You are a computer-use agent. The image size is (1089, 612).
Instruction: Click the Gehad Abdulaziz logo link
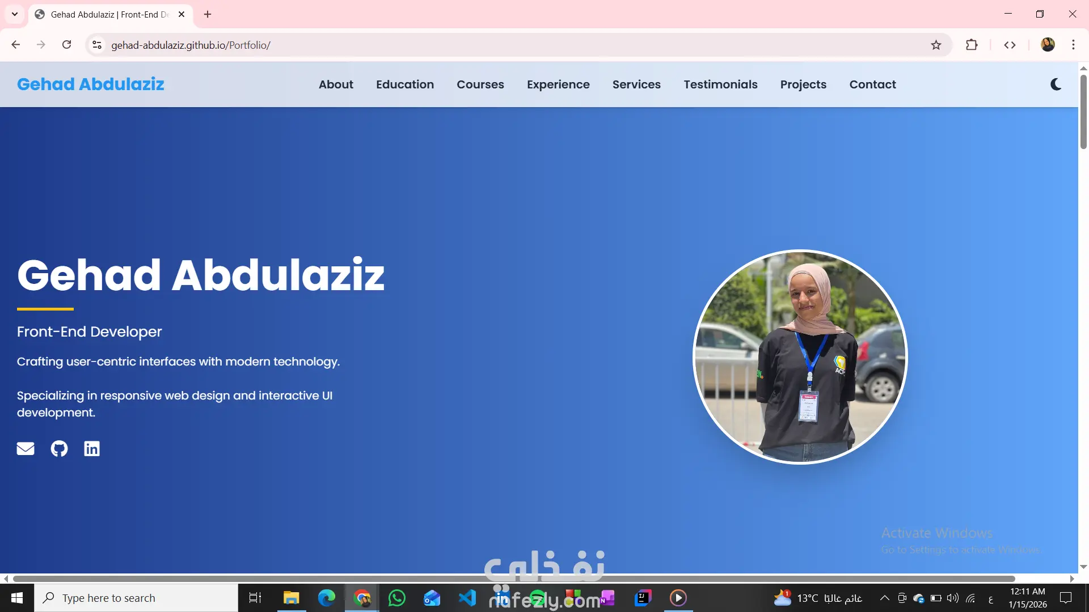(91, 84)
